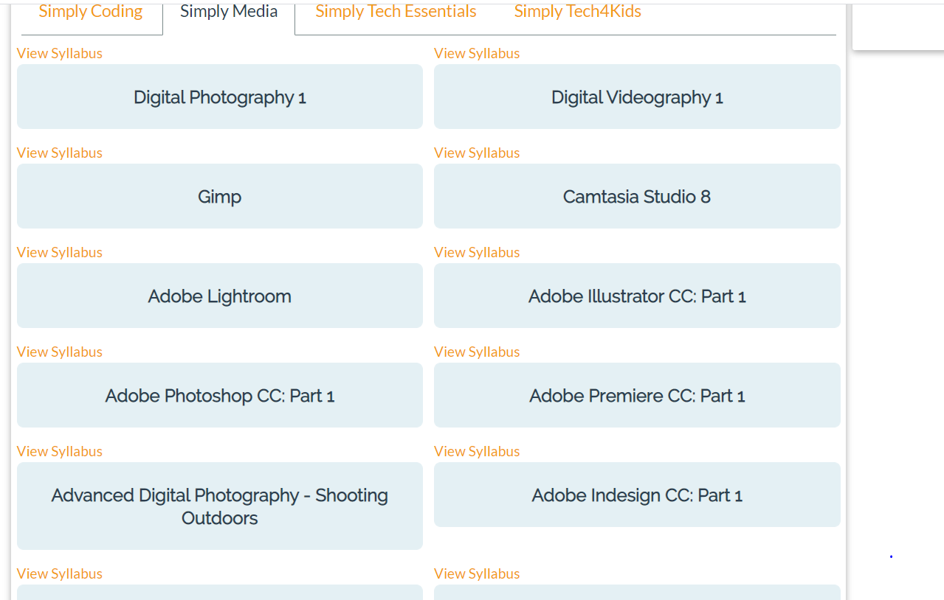This screenshot has height=600, width=944.
Task: Click View Syllabus directly above Digital Photography 1
Action: [x=60, y=53]
